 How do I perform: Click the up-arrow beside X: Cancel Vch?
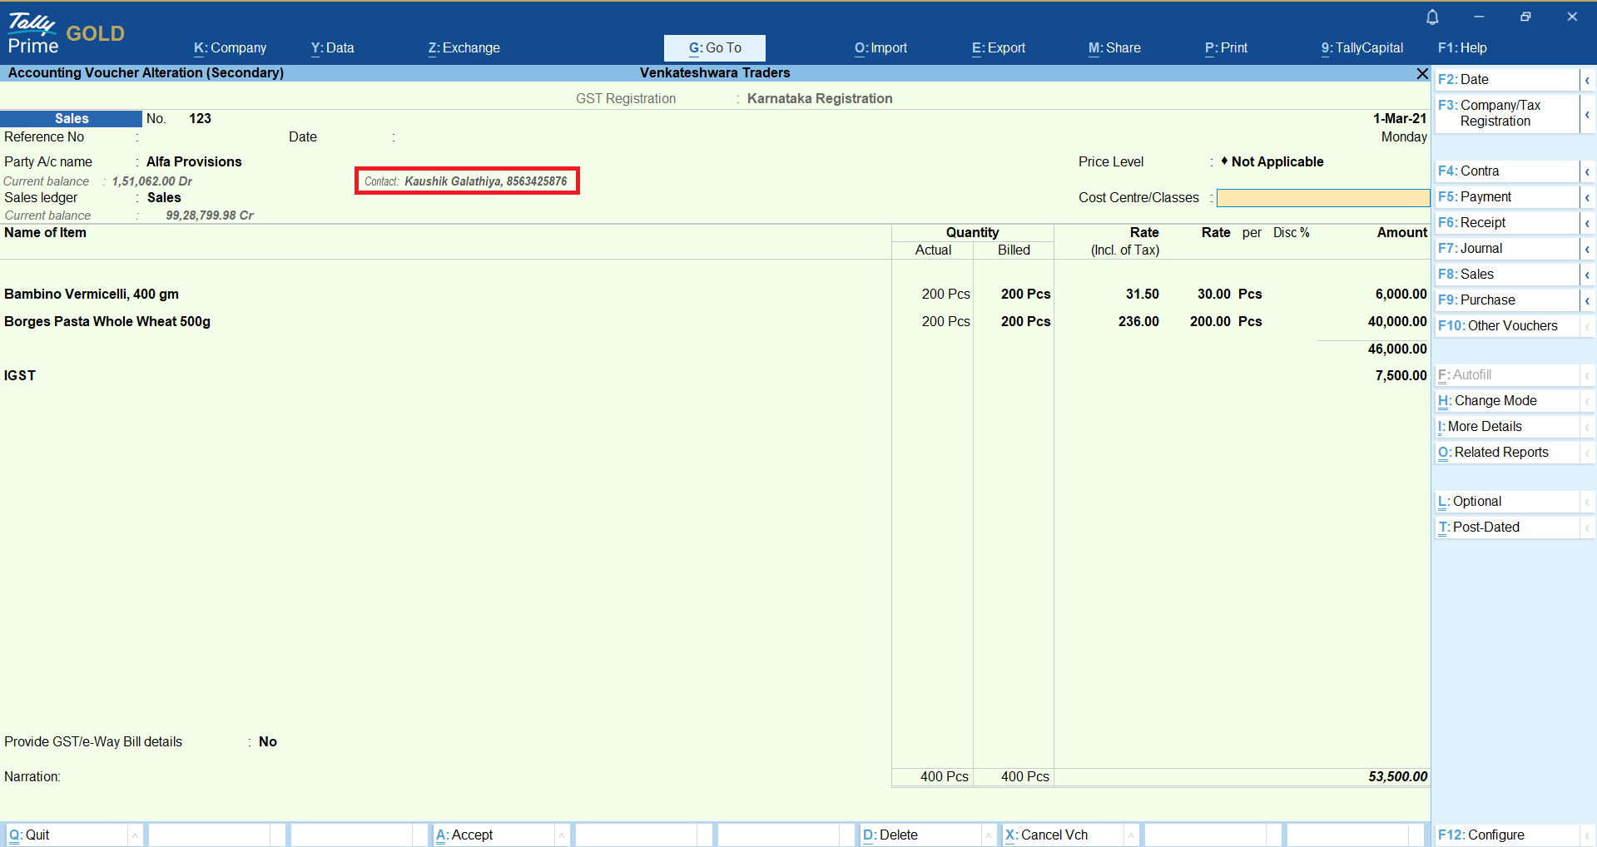point(1131,835)
